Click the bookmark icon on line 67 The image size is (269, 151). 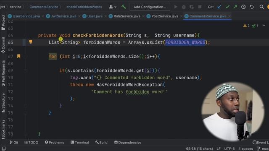pos(18,56)
